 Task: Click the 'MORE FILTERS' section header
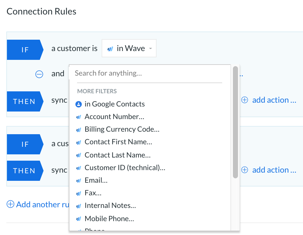pos(97,91)
